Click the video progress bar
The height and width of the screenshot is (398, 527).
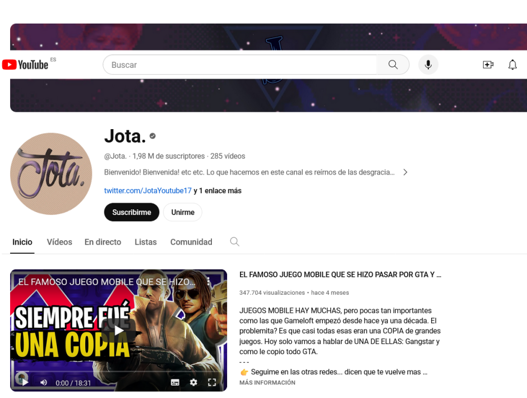(x=119, y=372)
